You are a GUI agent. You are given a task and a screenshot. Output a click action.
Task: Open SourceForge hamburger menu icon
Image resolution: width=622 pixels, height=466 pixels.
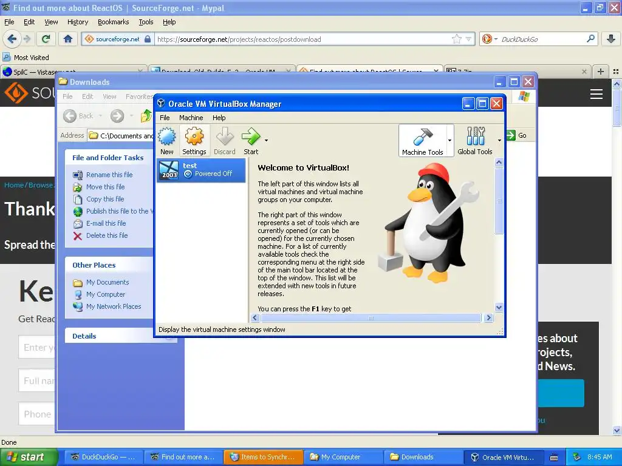tap(596, 94)
